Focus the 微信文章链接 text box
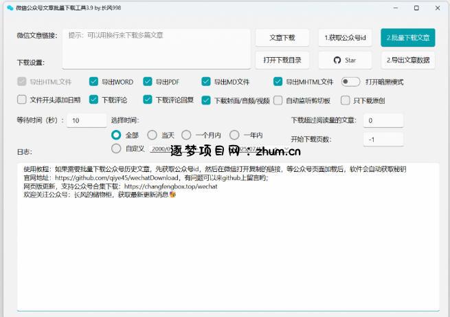 click(x=157, y=49)
